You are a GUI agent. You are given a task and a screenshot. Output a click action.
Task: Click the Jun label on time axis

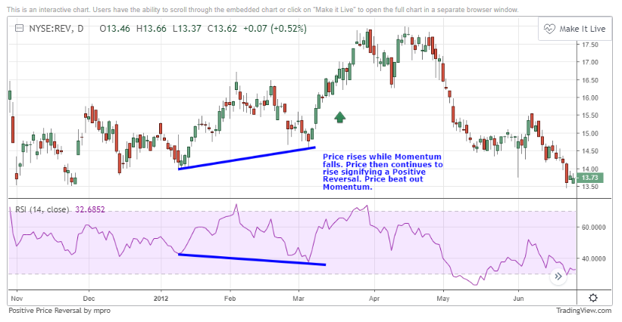pos(518,299)
